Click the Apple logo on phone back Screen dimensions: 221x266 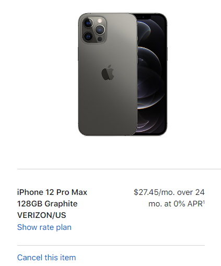tap(108, 73)
